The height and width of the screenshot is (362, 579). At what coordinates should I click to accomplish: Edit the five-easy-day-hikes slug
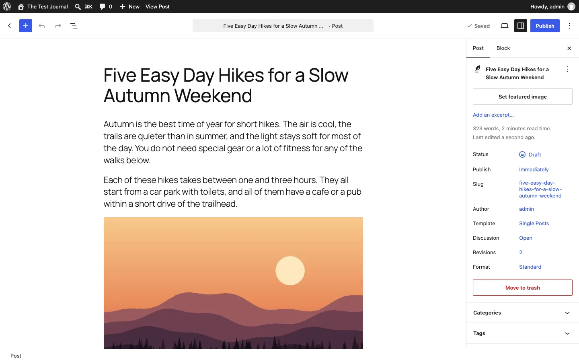pos(540,189)
